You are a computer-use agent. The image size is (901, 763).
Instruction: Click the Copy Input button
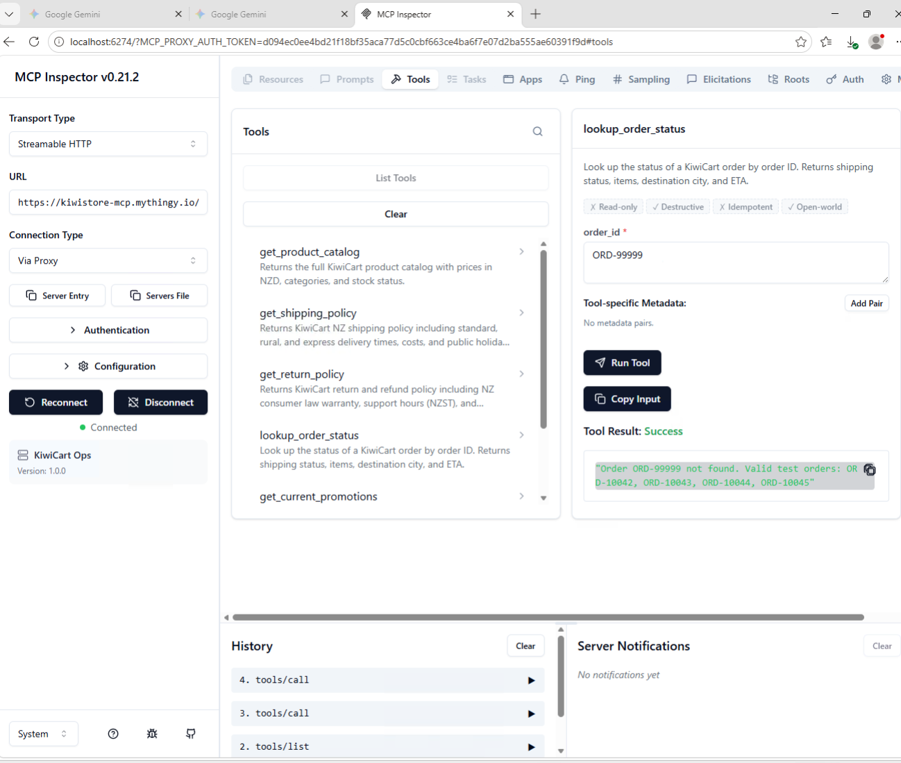(x=627, y=399)
